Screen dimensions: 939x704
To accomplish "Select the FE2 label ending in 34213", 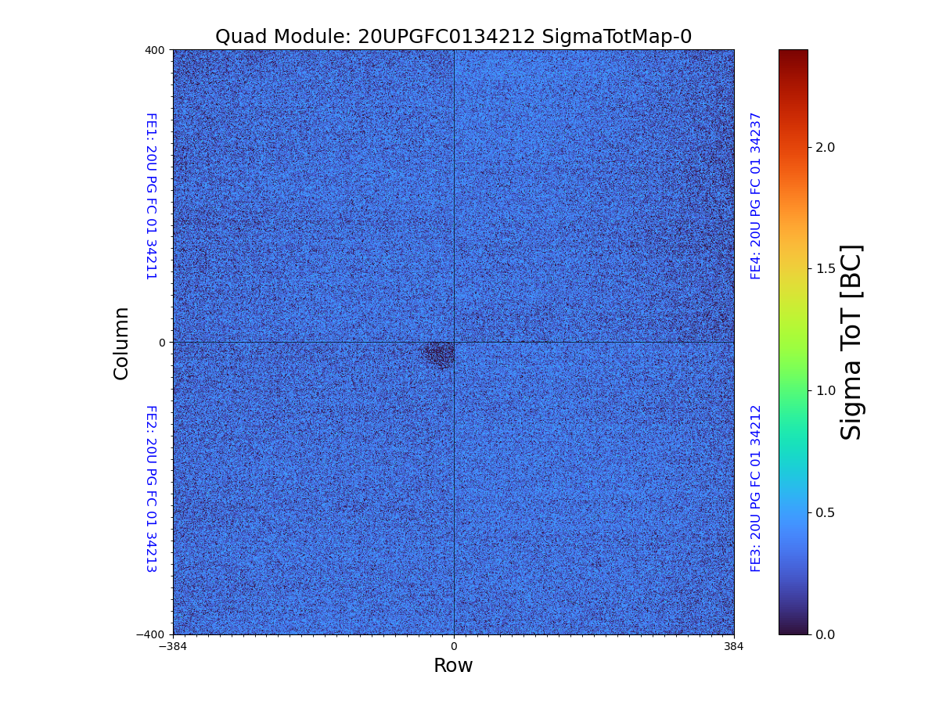I will click(151, 488).
